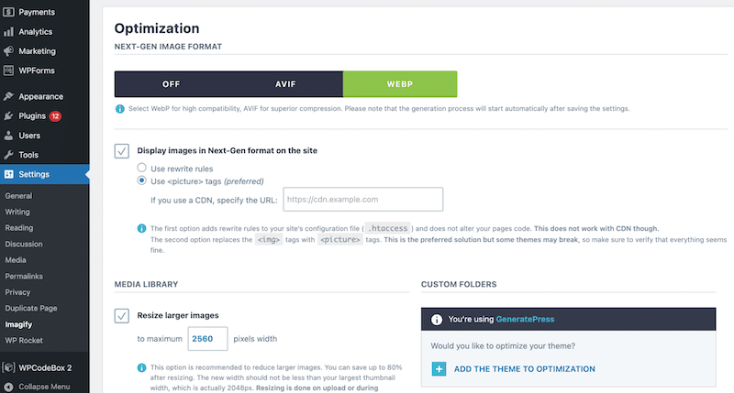Open the Payments menu icon
The width and height of the screenshot is (734, 393).
click(x=8, y=12)
